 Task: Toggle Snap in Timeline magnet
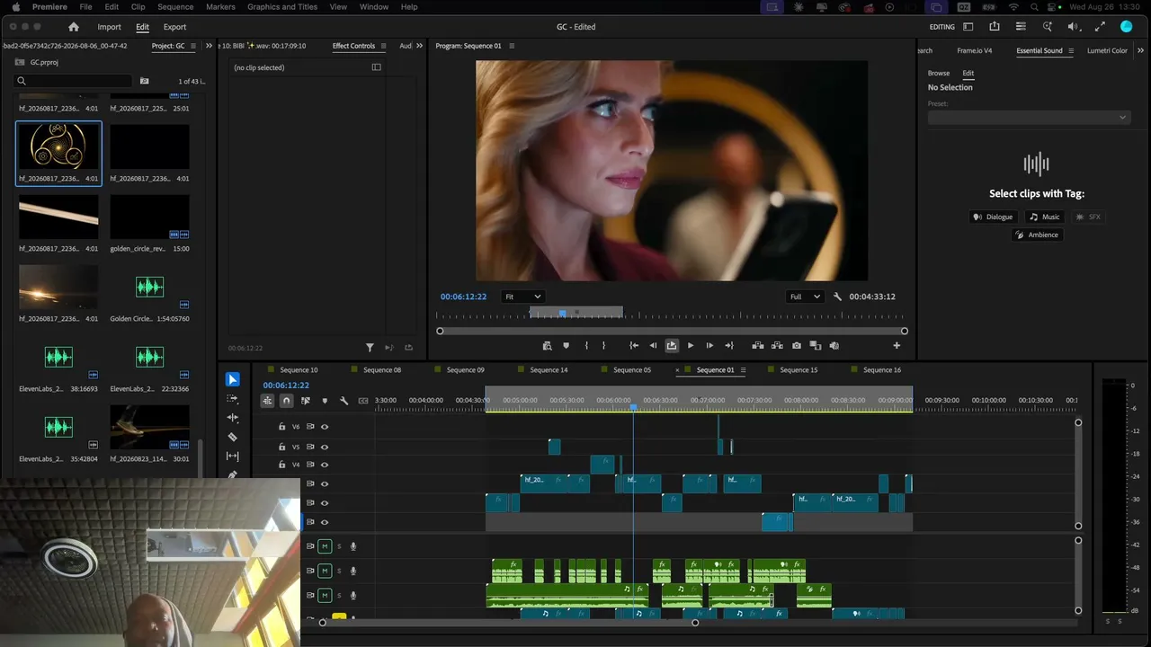286,401
